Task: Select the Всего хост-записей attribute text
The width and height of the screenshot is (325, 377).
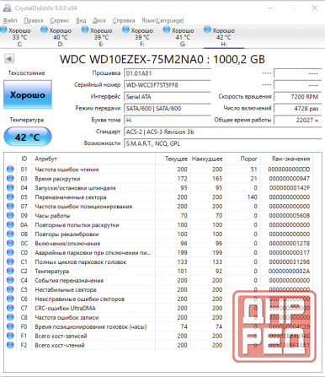Action: click(x=61, y=337)
